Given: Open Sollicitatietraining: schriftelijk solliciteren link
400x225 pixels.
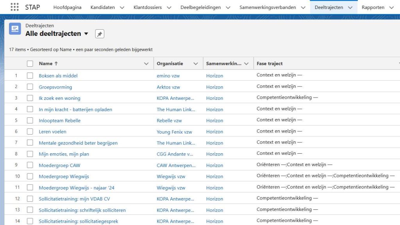Looking at the screenshot, I should (x=82, y=210).
